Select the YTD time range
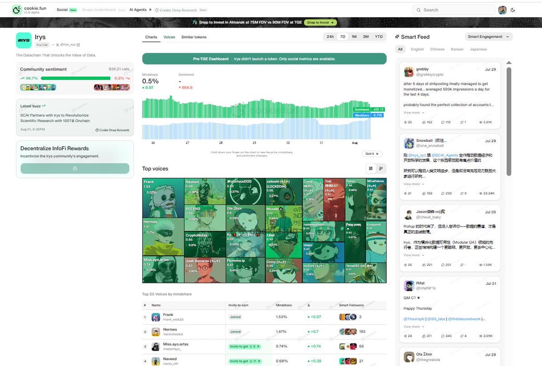The image size is (542, 366). pos(378,37)
